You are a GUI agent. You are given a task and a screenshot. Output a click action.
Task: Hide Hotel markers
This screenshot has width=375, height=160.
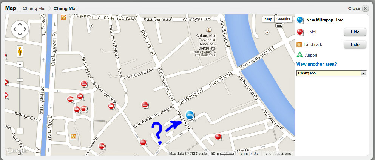355,32
